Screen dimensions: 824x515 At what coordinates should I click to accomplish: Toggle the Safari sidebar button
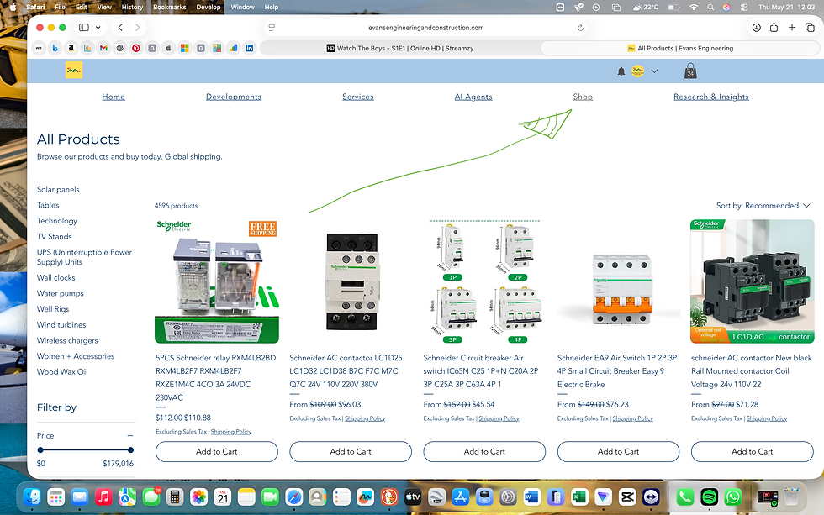83,27
